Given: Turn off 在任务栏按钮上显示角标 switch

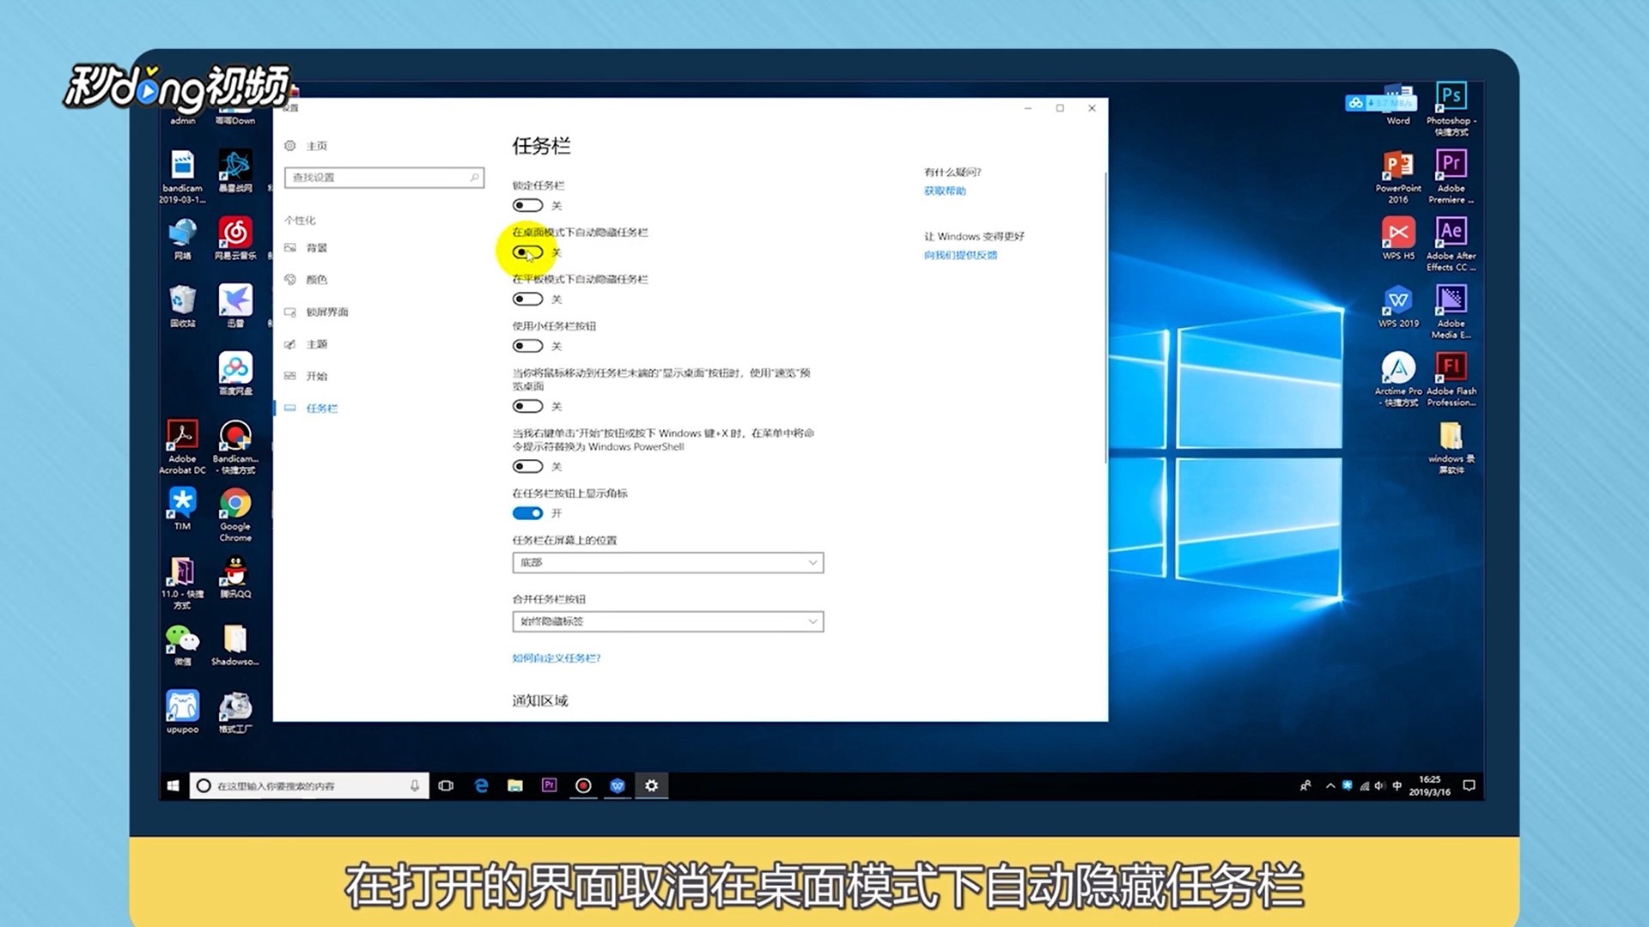Looking at the screenshot, I should [527, 513].
